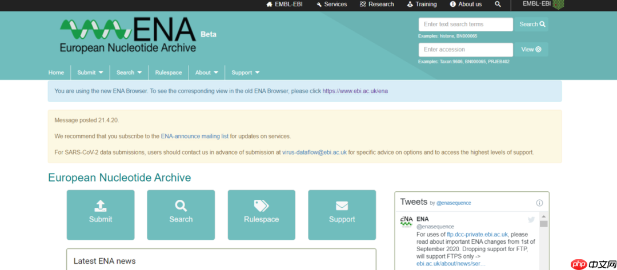Click the magnifier icon in top bar
Screen dimensions: 617x270
tap(498, 5)
